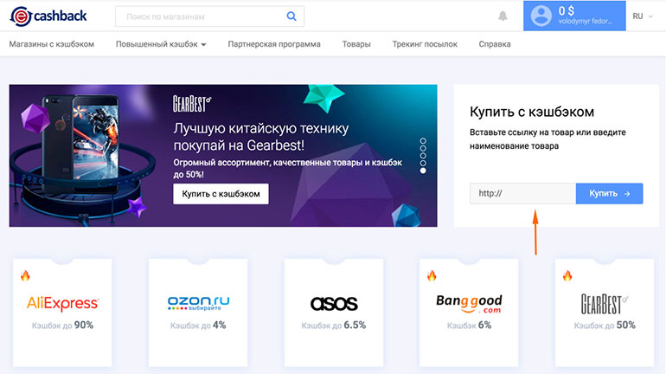Image resolution: width=666 pixels, height=374 pixels.
Task: Go to the ecashback logo home
Action: coord(48,16)
